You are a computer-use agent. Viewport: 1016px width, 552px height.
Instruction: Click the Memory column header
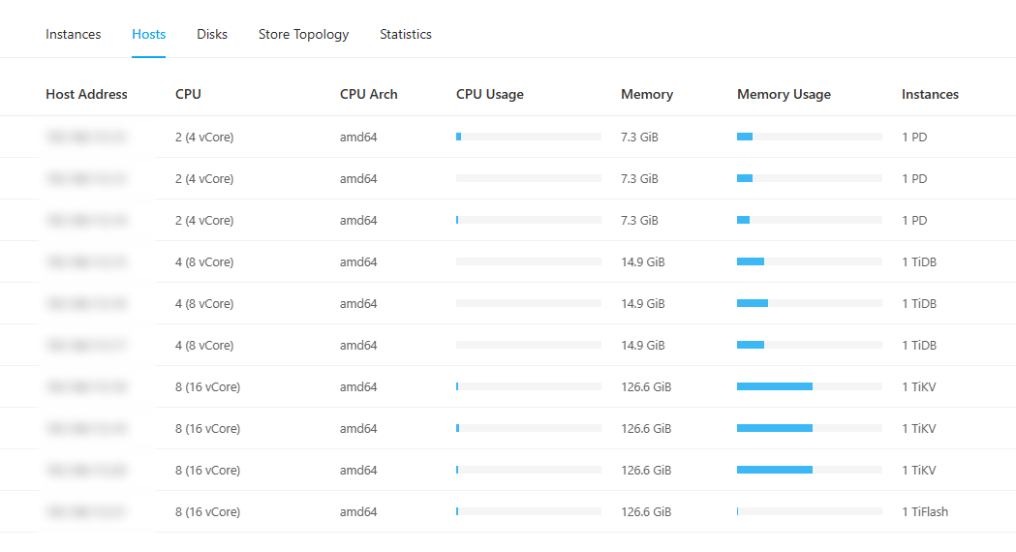click(x=646, y=94)
